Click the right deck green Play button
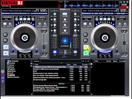 tap(86, 53)
